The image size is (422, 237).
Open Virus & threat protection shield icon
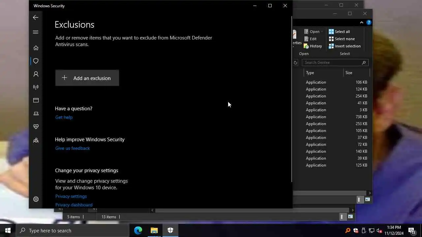click(36, 61)
